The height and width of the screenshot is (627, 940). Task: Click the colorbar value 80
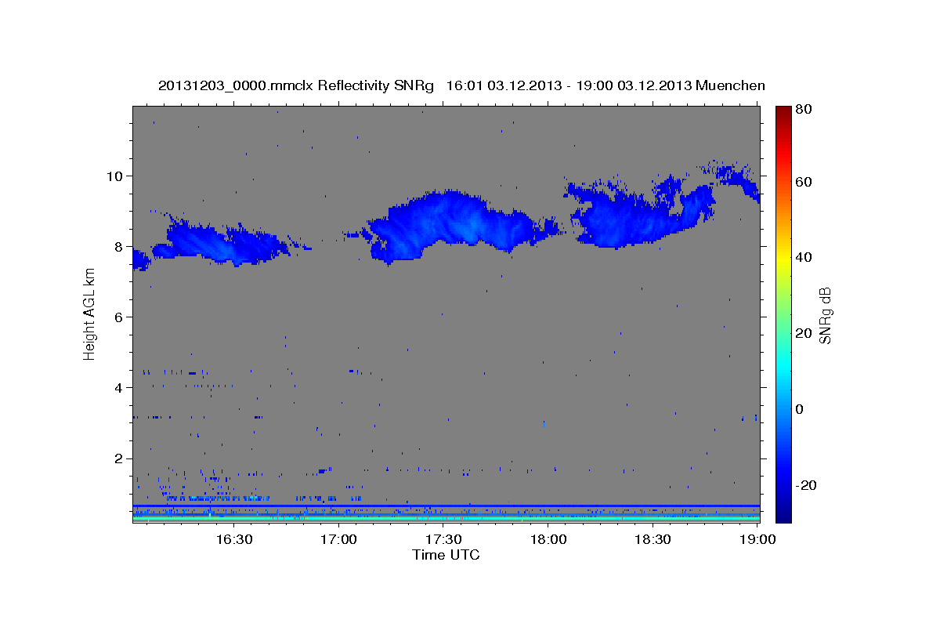coord(802,110)
